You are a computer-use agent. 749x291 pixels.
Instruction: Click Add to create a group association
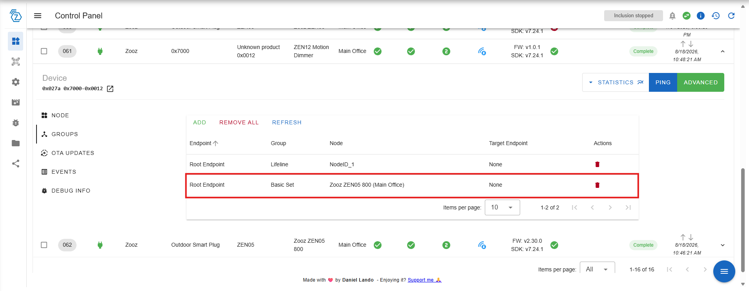[x=199, y=122]
